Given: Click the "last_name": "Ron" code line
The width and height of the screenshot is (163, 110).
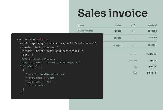Looking at the screenshot, I should click(x=40, y=82).
